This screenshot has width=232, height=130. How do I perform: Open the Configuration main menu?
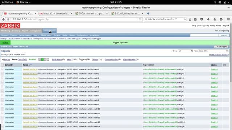point(36,31)
